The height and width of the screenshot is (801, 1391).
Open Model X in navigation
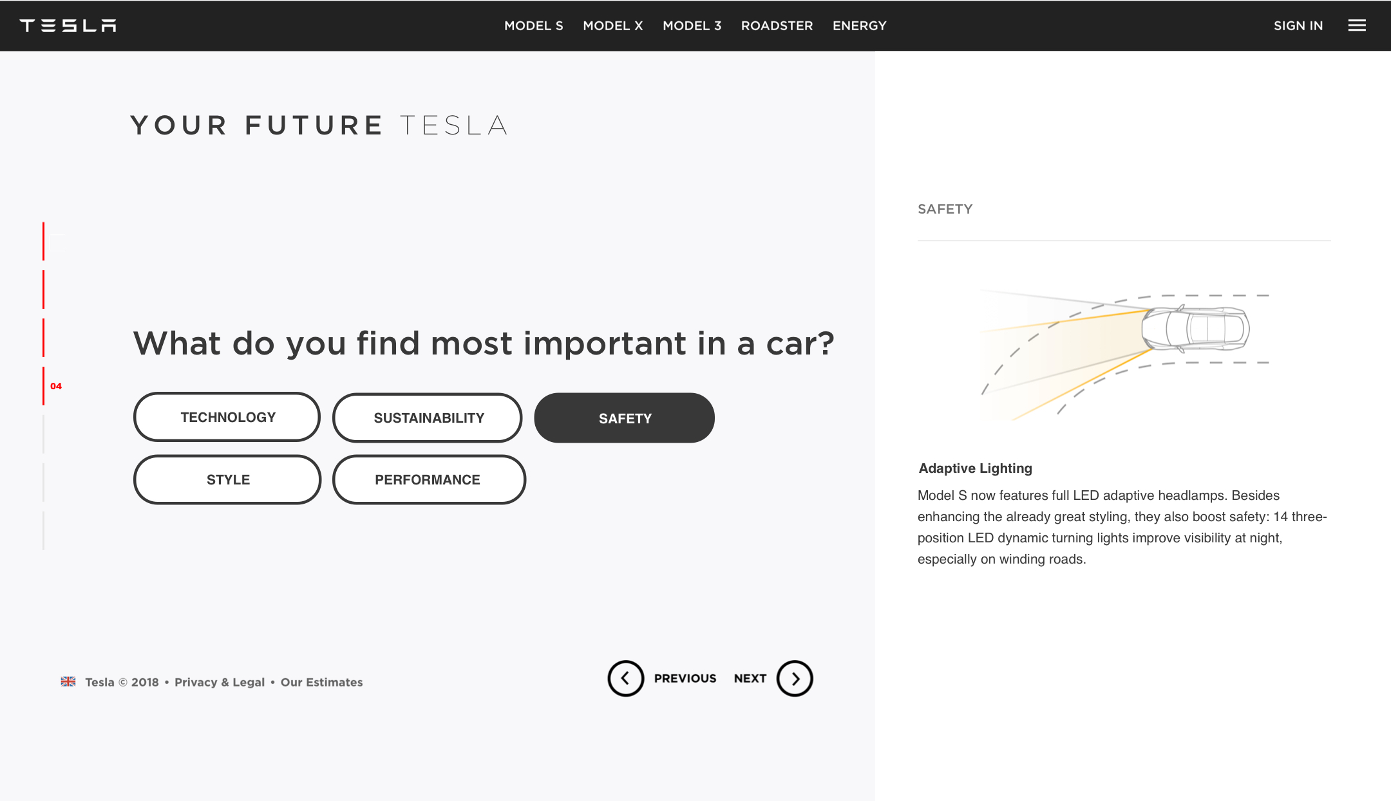pyautogui.click(x=613, y=26)
